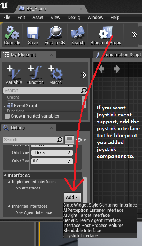Open Details view options eye dropdown
Screen dimensions: 142x246
pyautogui.click(x=81, y=140)
